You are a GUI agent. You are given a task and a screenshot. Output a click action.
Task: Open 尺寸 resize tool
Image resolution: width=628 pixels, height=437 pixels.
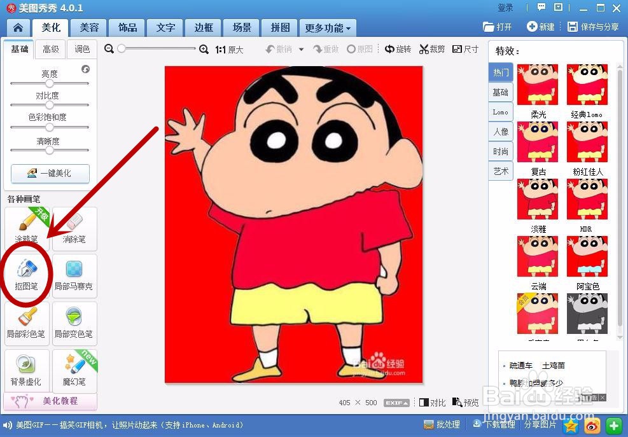click(465, 49)
